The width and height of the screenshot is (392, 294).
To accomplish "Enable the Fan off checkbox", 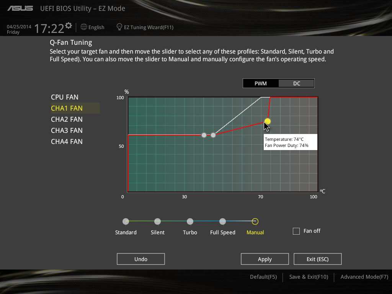I will coord(296,231).
